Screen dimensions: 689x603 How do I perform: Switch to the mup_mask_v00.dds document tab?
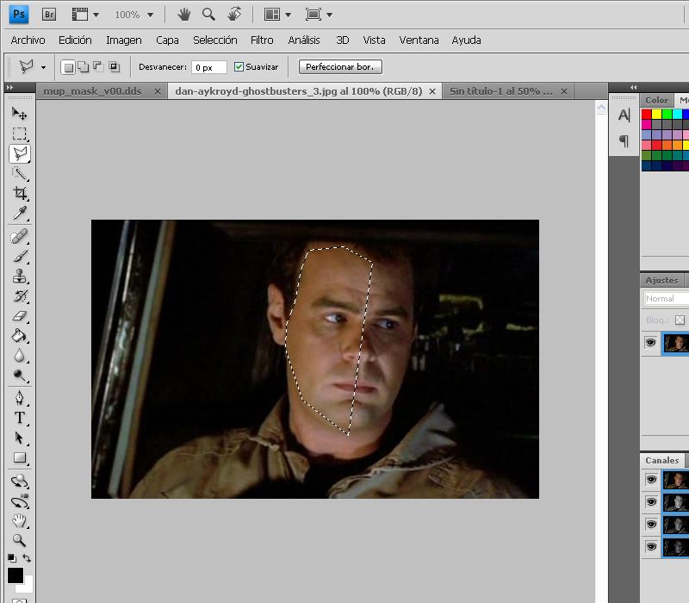[92, 91]
